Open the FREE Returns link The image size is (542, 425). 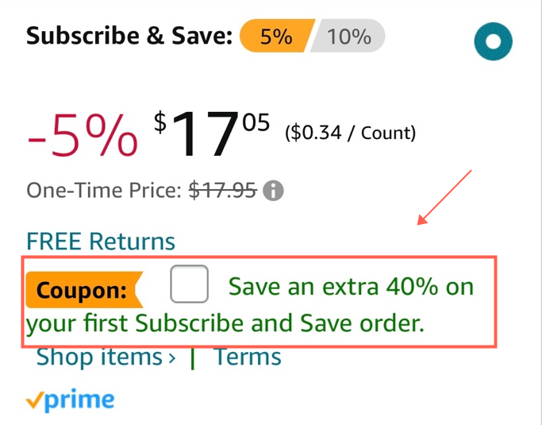point(101,241)
